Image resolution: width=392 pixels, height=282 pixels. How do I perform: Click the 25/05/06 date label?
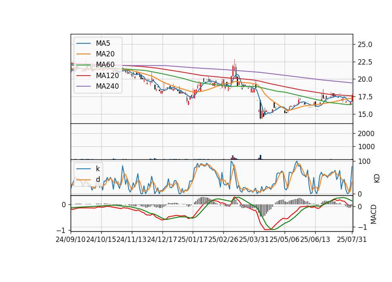(x=285, y=240)
